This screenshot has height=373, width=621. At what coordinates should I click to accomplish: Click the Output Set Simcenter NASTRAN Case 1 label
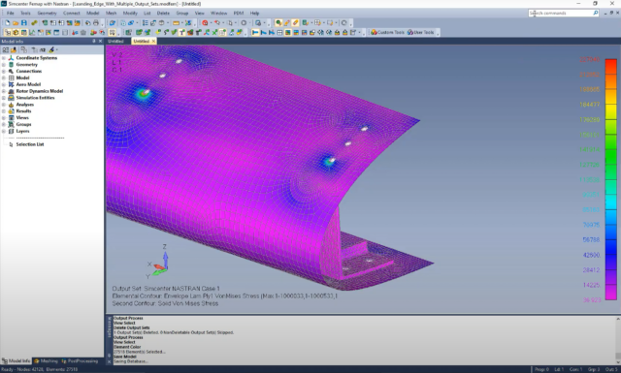[x=166, y=289]
